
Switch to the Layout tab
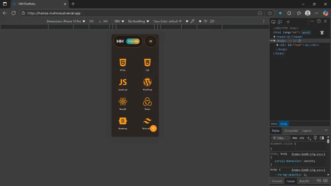(x=307, y=131)
